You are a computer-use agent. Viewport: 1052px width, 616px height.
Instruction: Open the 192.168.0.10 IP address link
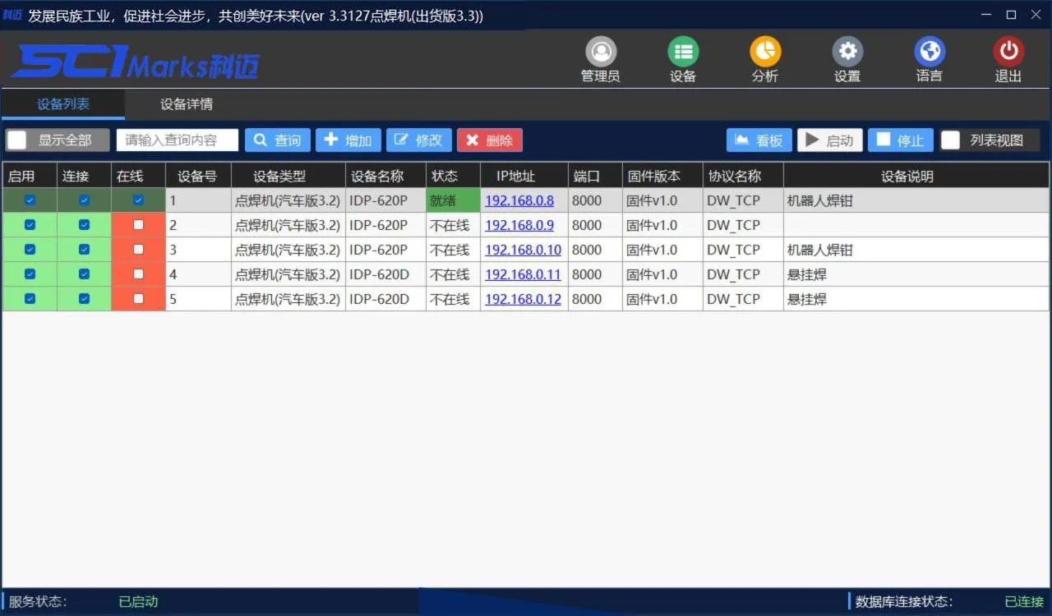click(523, 250)
